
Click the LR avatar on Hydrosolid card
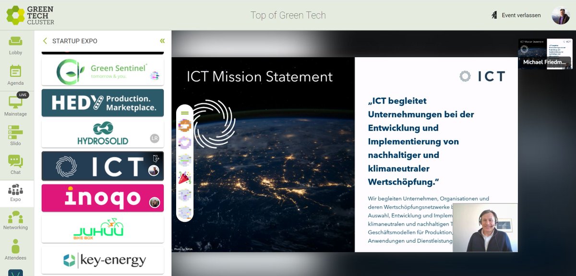click(x=155, y=139)
